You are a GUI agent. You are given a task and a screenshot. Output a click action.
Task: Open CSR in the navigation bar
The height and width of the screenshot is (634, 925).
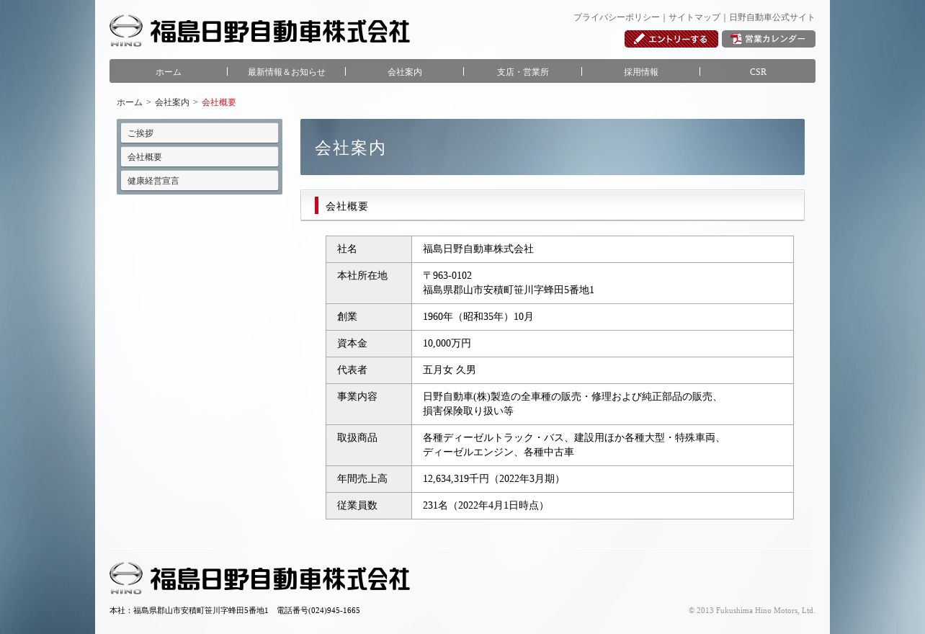click(x=758, y=71)
